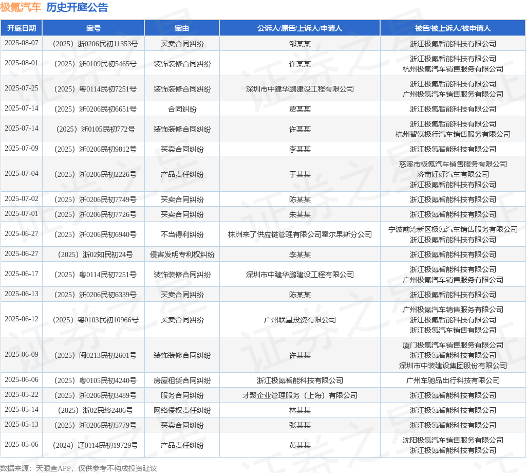Click plaintiff 林某某
Image resolution: width=526 pixels, height=473 pixels.
coord(300,411)
